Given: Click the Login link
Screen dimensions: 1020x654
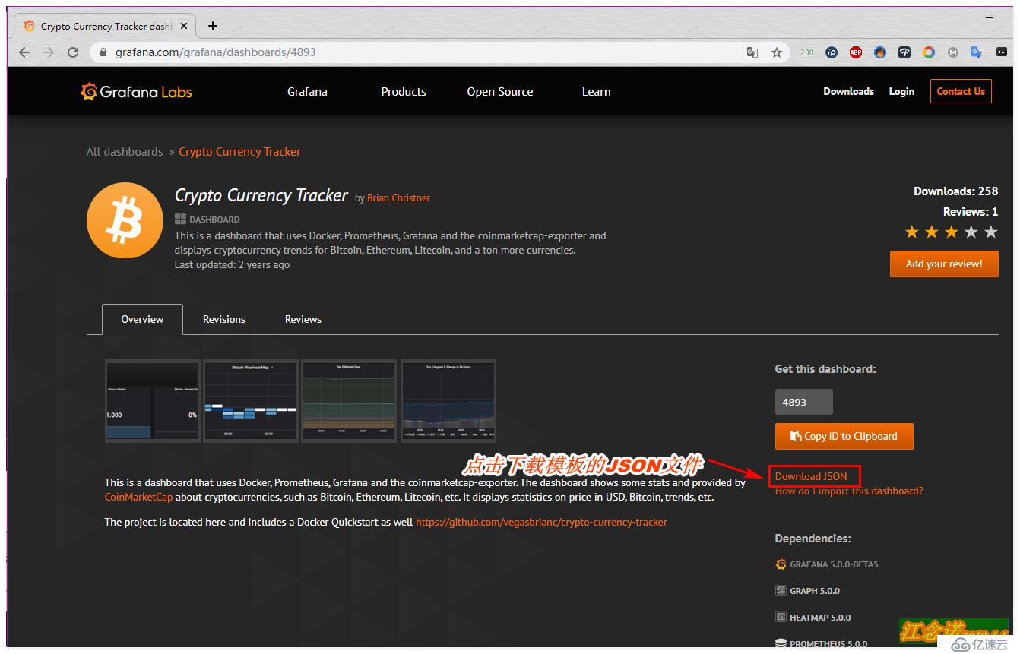Looking at the screenshot, I should tap(901, 91).
